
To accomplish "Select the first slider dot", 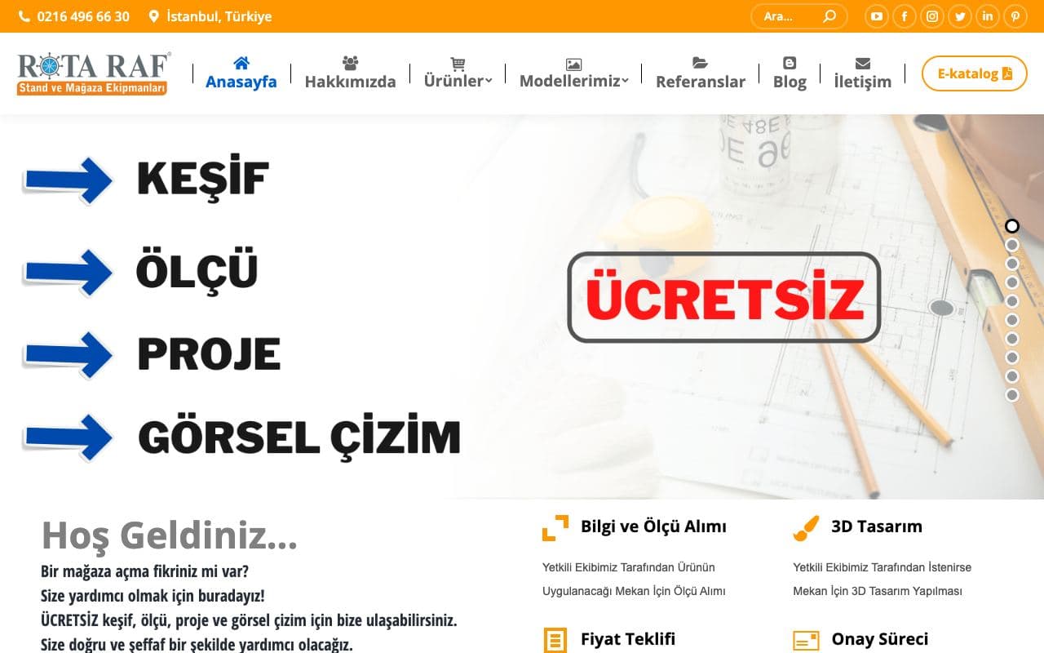I will pyautogui.click(x=1012, y=226).
